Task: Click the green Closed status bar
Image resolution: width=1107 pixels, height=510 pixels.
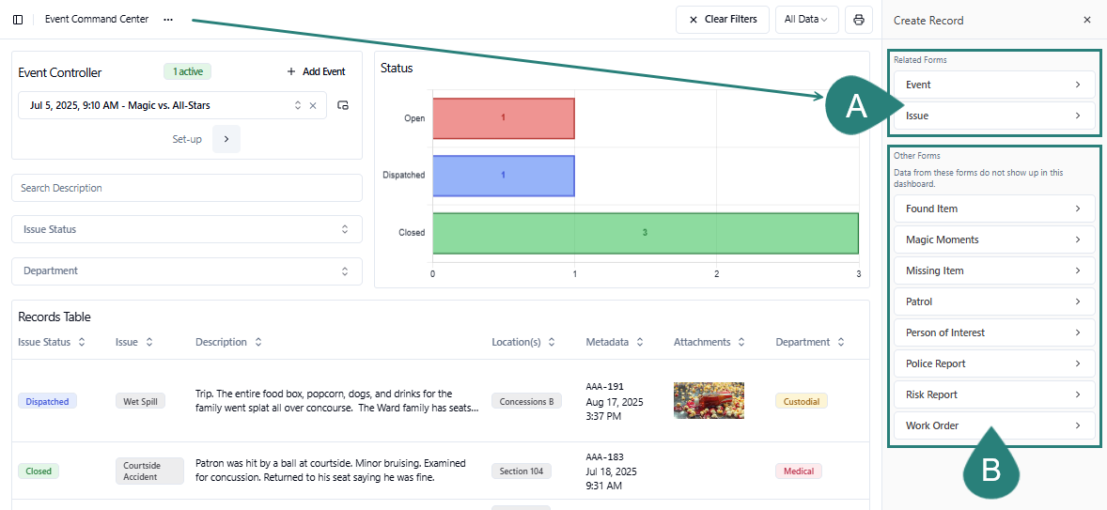Action: coord(645,233)
